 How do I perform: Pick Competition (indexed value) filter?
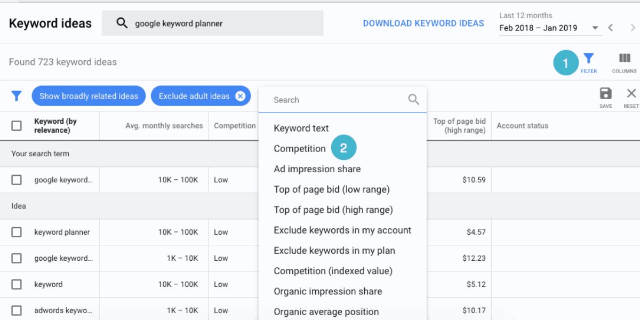[x=333, y=271]
